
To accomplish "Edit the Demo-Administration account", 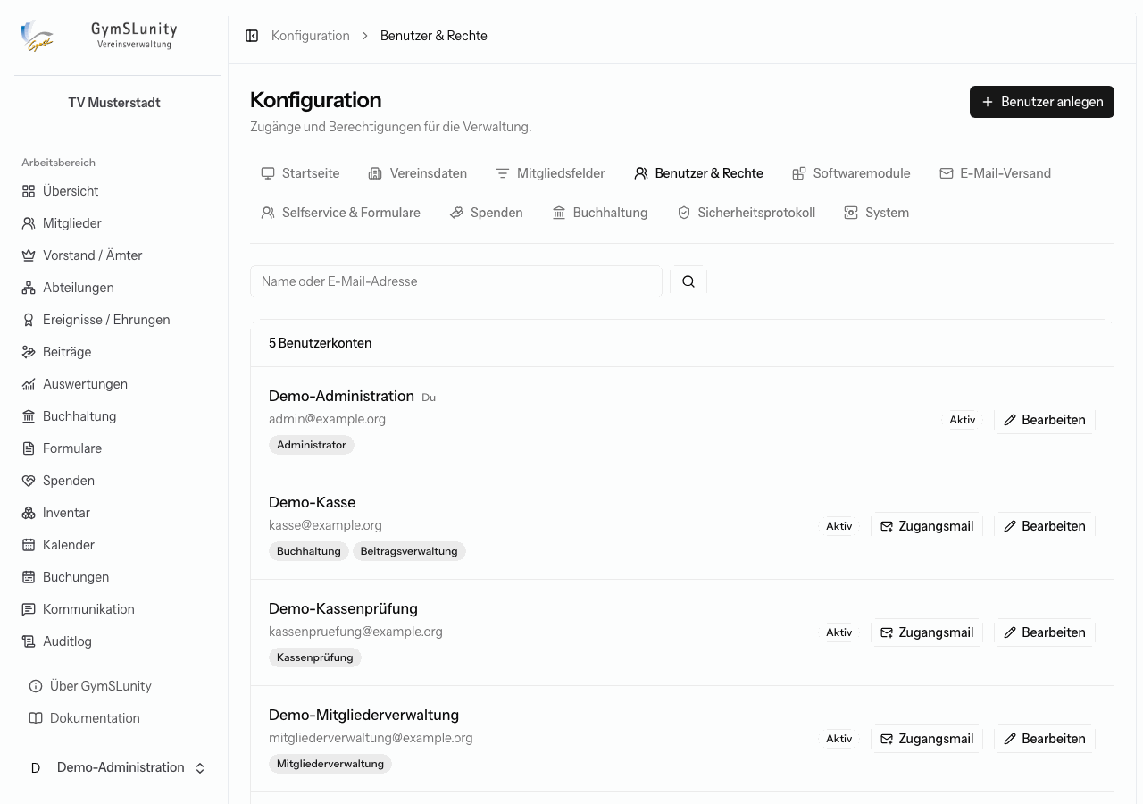I will click(1045, 420).
